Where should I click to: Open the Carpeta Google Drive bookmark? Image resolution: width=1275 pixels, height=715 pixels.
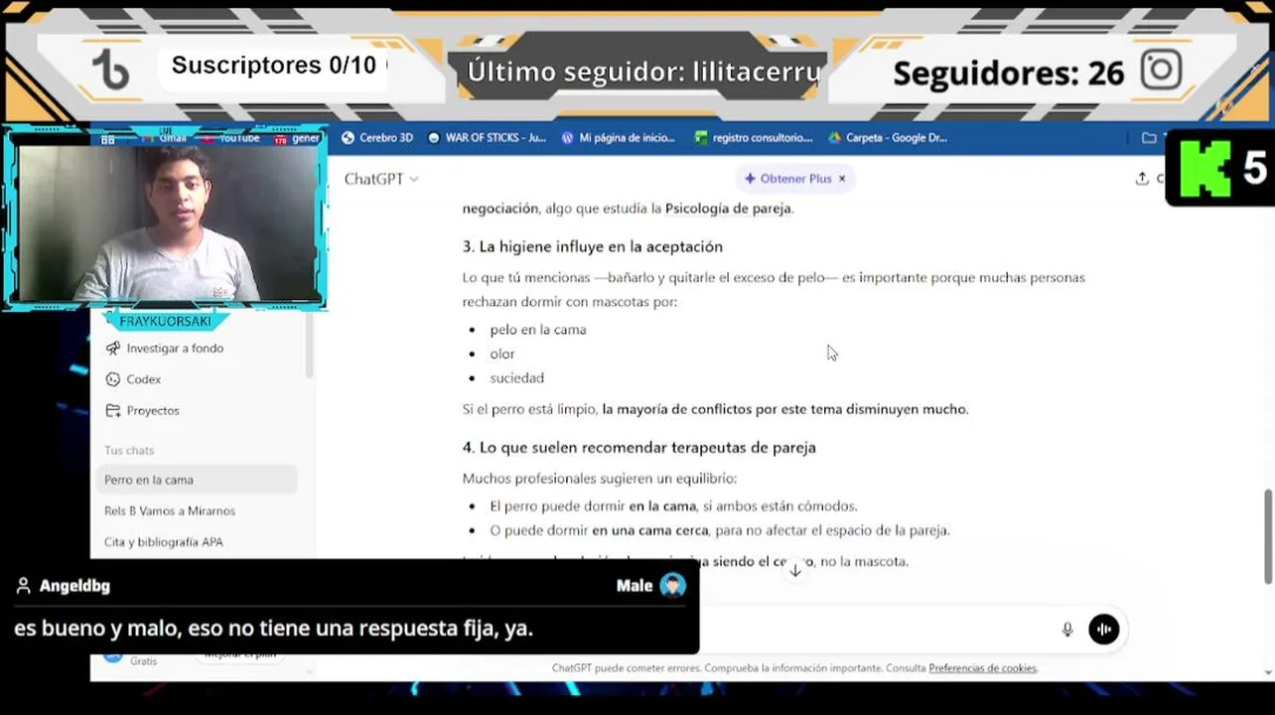(x=887, y=138)
